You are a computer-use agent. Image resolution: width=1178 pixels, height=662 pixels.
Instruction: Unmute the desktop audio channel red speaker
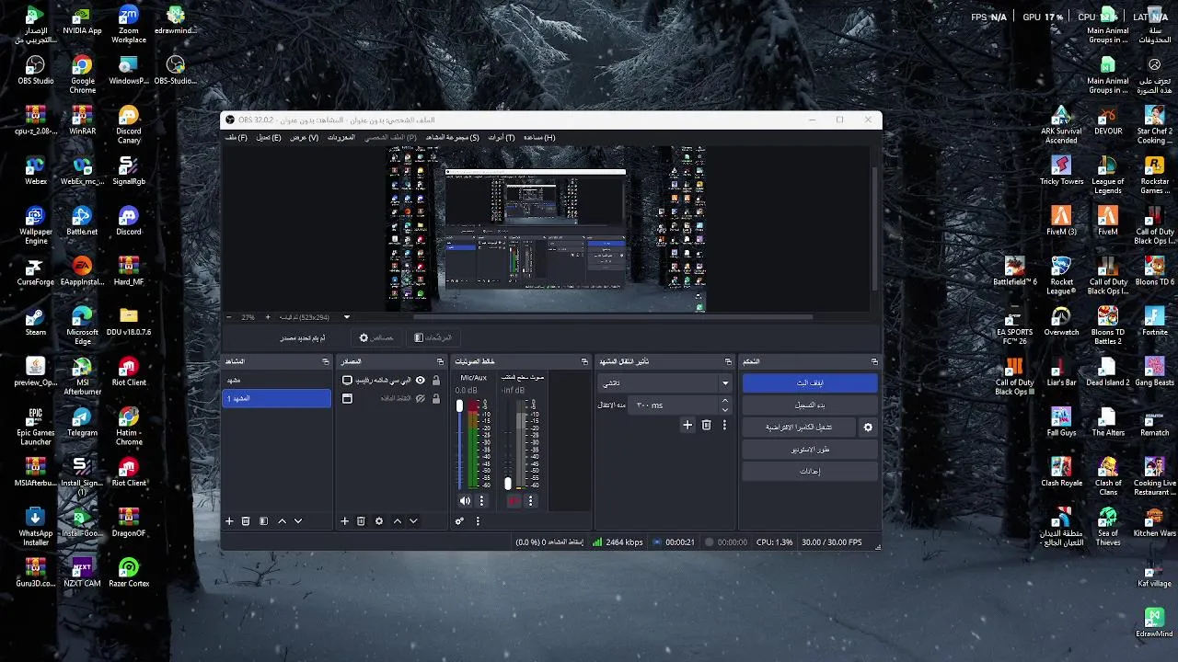[x=514, y=501]
